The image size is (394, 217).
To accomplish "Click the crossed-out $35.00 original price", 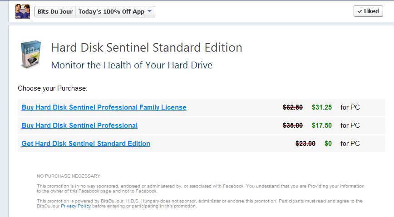I will (x=293, y=125).
